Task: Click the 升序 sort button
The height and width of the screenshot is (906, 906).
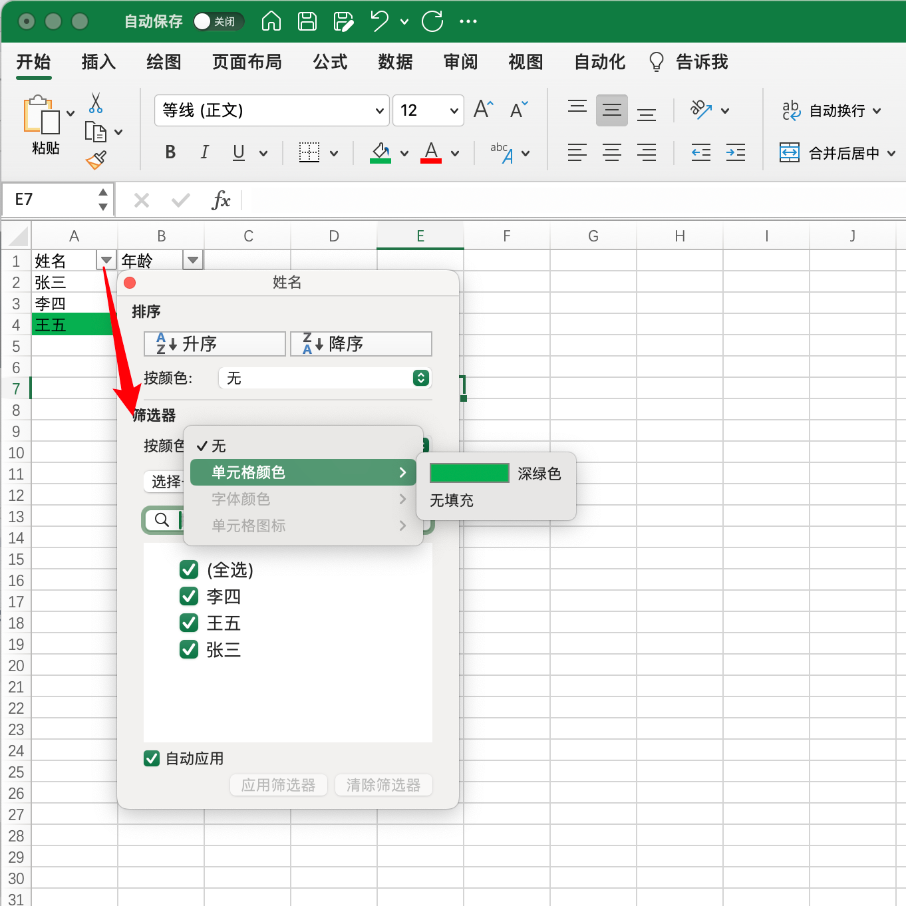Action: [215, 344]
